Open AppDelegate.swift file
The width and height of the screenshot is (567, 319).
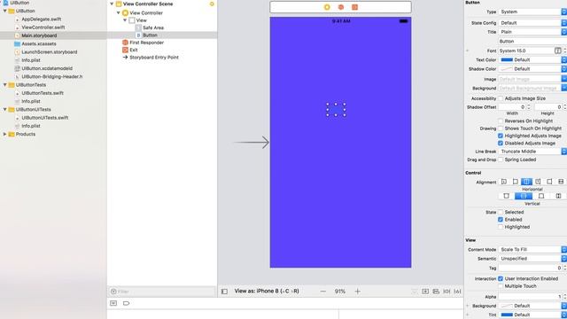point(42,19)
